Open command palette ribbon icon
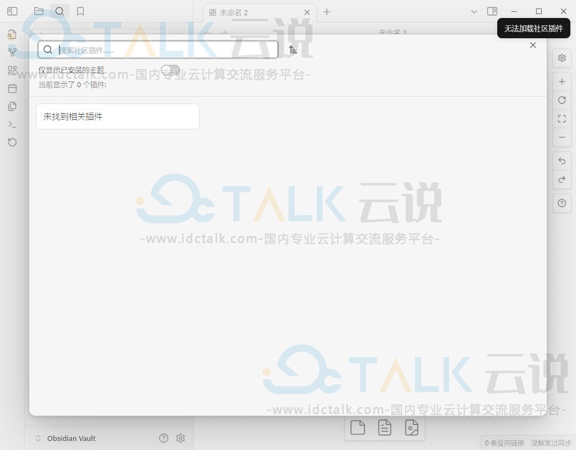Screen dimensions: 576x450 tap(12, 124)
